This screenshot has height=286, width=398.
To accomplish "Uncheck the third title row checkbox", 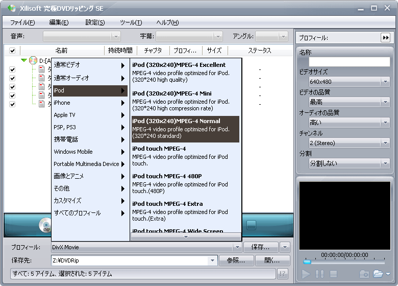I will tap(12, 87).
